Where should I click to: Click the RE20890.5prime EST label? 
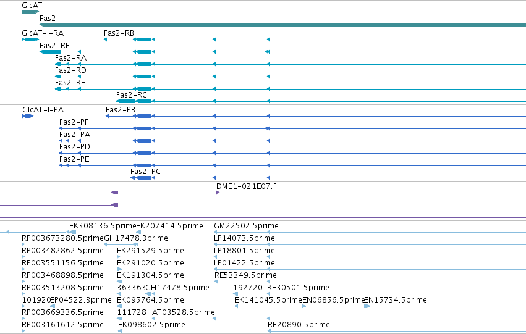pos(299,325)
